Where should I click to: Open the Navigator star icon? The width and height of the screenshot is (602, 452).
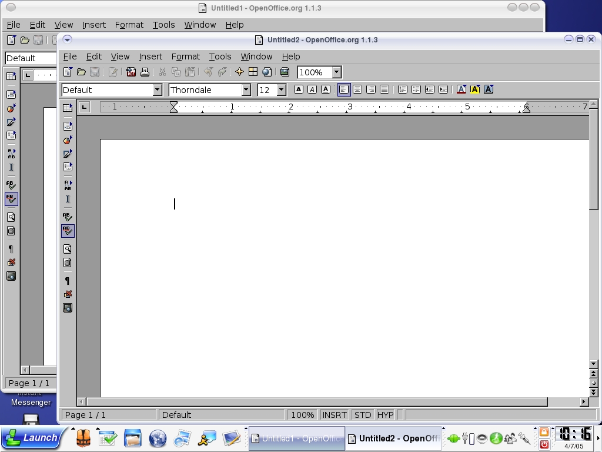tap(239, 72)
